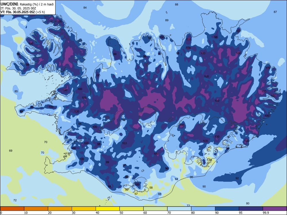Select the amber 30–40 legend swatch

click(84, 209)
